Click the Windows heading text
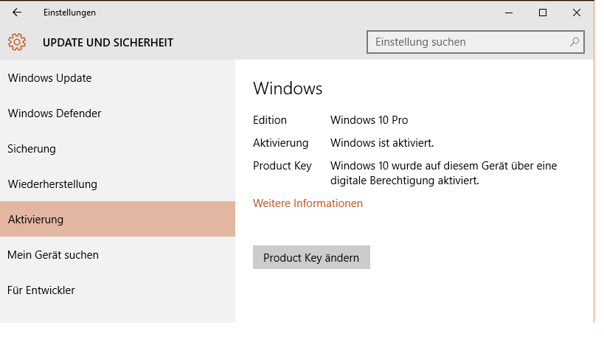The height and width of the screenshot is (339, 604). pyautogui.click(x=288, y=88)
